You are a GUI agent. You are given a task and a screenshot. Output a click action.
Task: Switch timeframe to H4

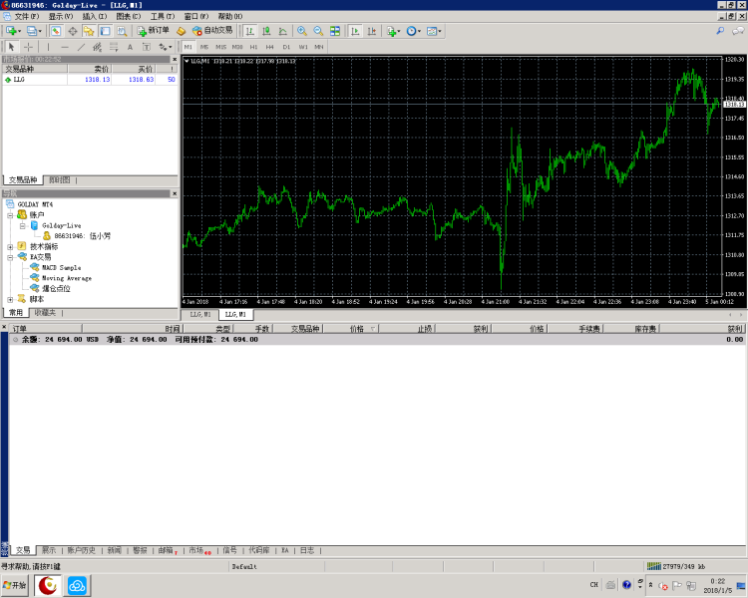tap(270, 47)
